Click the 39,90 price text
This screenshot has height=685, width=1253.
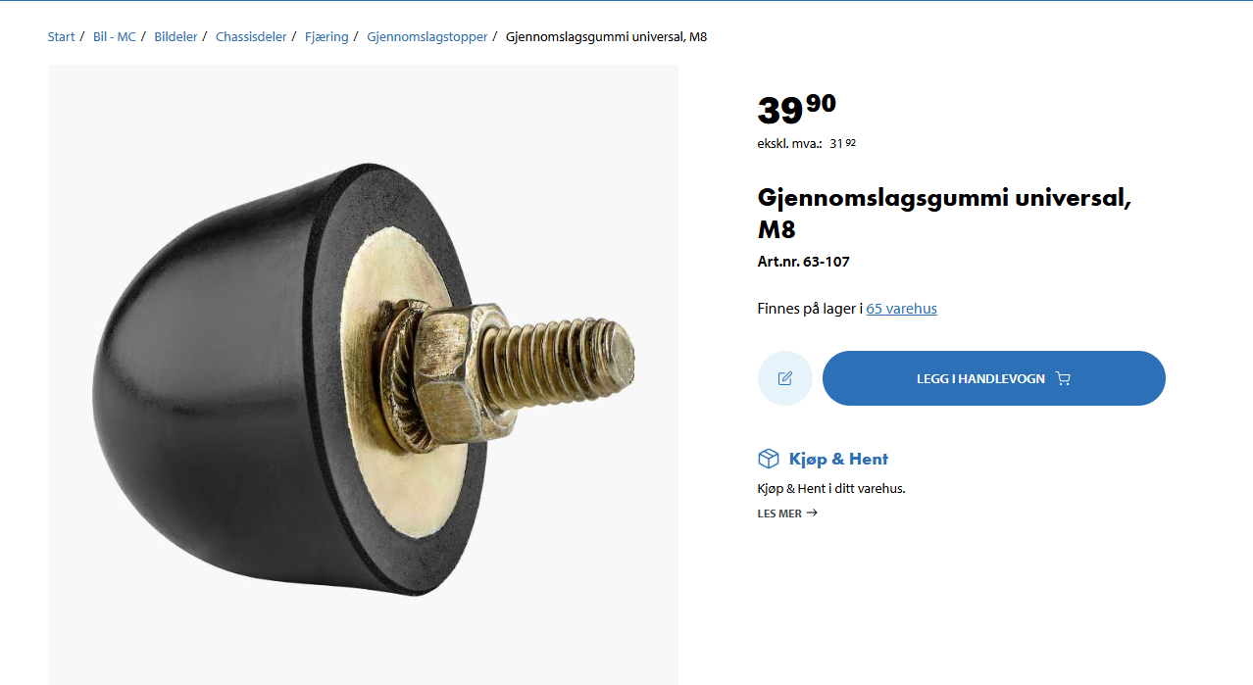(797, 109)
